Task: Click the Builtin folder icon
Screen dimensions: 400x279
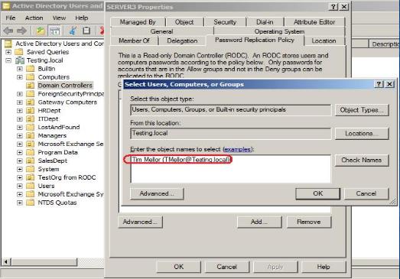Action: pos(31,69)
